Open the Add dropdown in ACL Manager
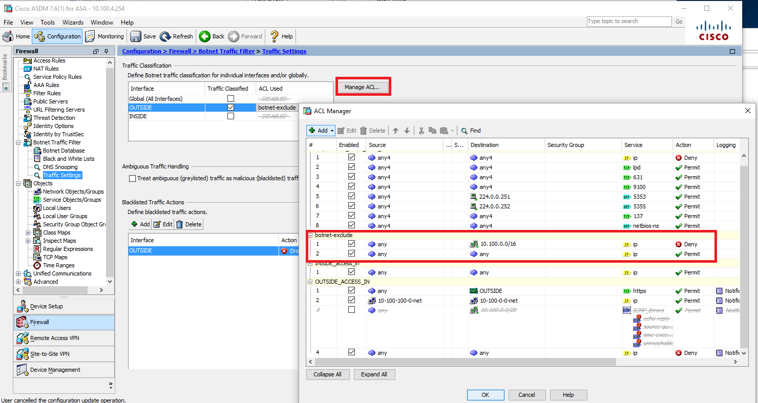The width and height of the screenshot is (758, 403). (331, 131)
